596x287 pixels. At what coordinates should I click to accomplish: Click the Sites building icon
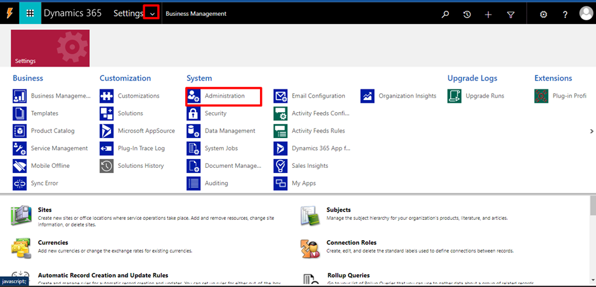pos(22,216)
